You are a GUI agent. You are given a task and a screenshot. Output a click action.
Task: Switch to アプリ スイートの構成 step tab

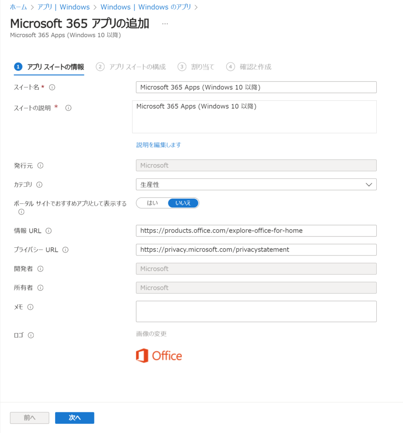pos(131,67)
